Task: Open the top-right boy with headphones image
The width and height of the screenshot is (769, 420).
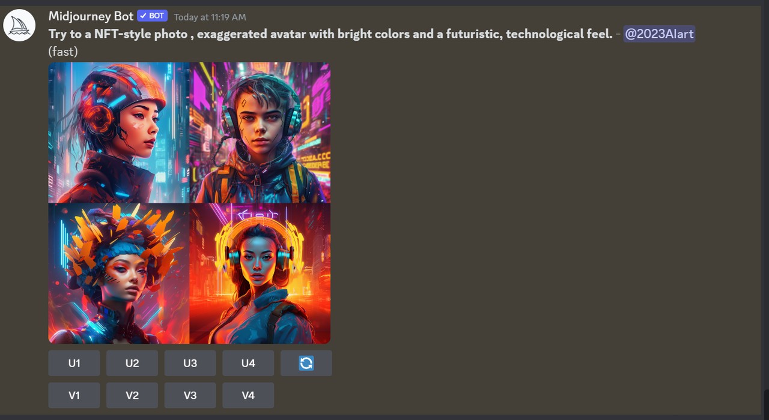Action: point(260,133)
